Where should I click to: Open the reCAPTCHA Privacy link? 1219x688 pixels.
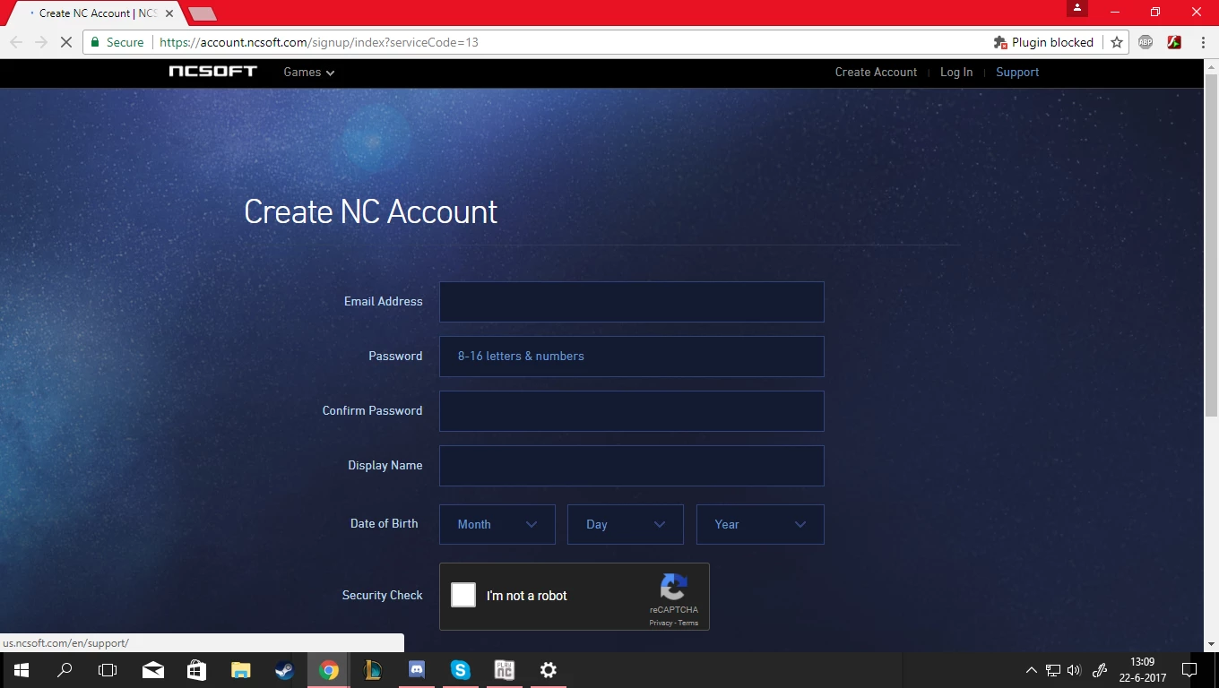[661, 623]
